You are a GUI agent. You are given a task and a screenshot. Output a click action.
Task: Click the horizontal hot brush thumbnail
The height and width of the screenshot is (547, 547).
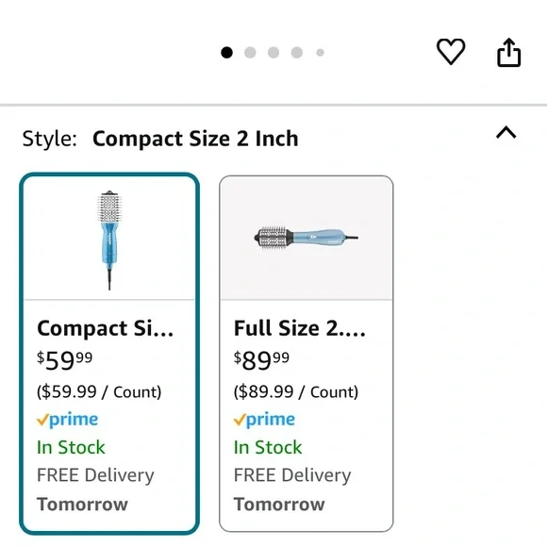(306, 238)
